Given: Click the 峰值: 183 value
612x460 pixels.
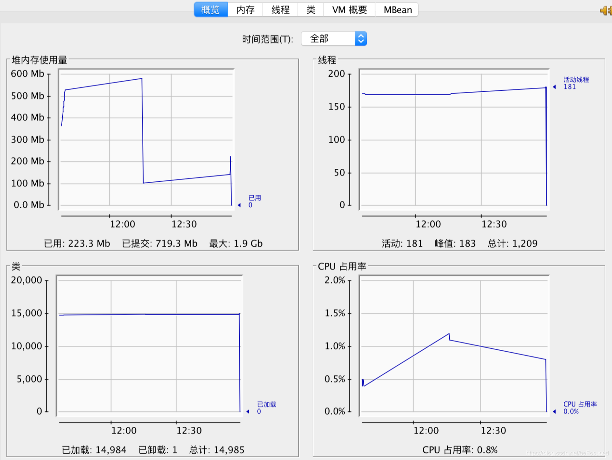Looking at the screenshot, I should tap(455, 243).
